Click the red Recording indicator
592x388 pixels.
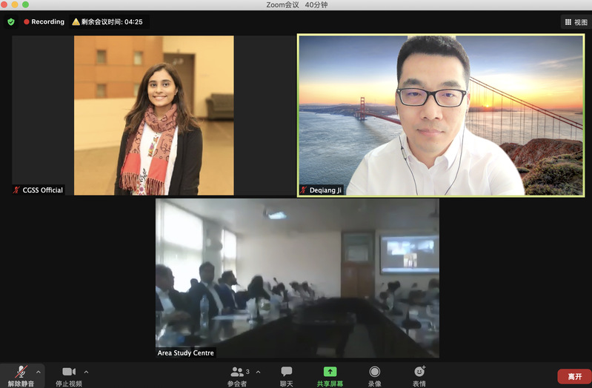tap(44, 22)
